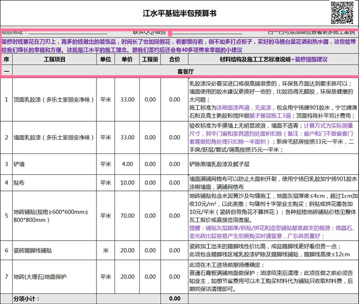Select the 地砖(大理石)地面保护 item cell

pos(54,278)
